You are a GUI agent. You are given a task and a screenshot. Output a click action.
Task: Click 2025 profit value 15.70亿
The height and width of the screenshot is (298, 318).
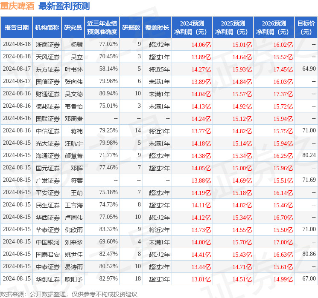coord(242,242)
